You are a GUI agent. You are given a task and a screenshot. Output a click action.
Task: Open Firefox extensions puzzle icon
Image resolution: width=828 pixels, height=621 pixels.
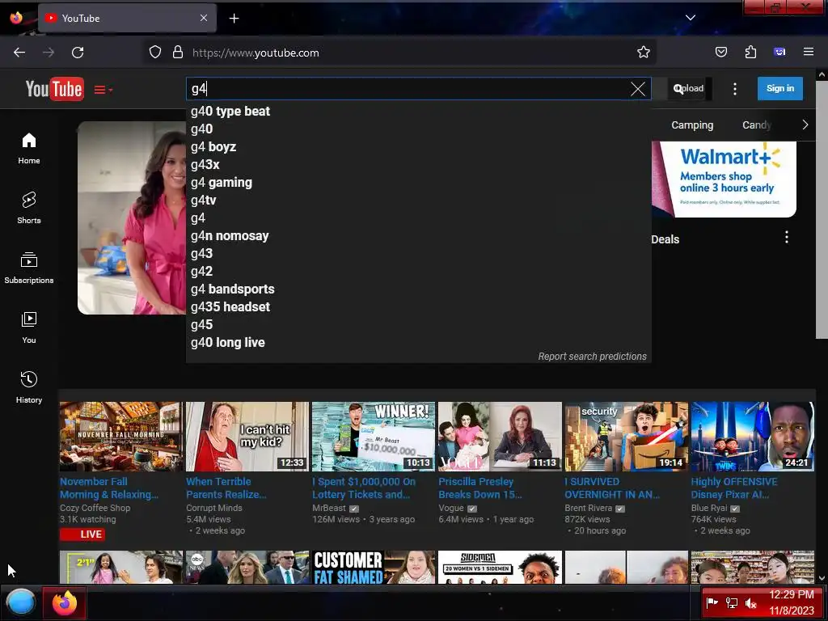[750, 53]
